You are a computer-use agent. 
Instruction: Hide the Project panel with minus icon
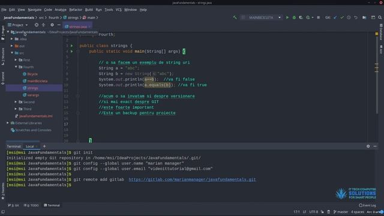pyautogui.click(x=59, y=25)
